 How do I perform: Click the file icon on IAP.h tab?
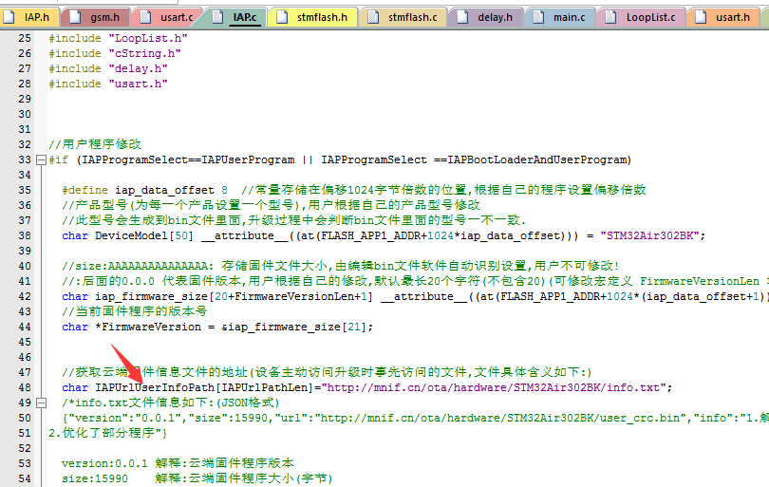[x=9, y=17]
